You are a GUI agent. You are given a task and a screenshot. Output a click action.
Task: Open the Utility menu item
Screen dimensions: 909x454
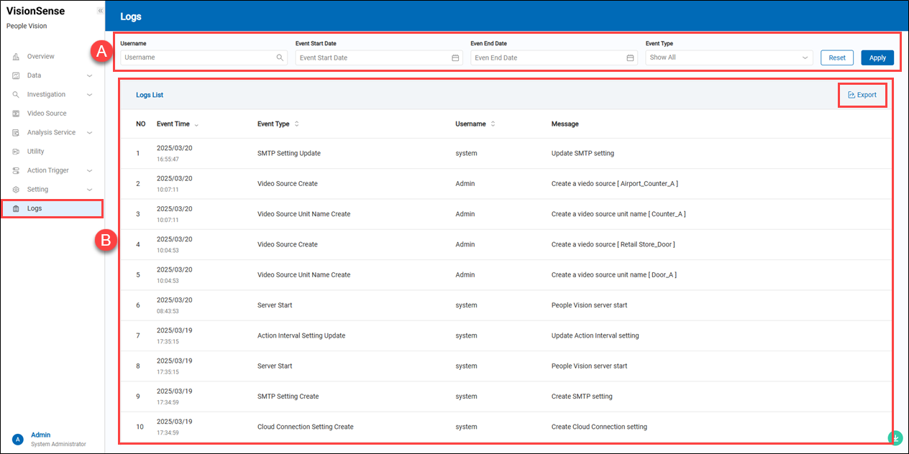pyautogui.click(x=35, y=152)
